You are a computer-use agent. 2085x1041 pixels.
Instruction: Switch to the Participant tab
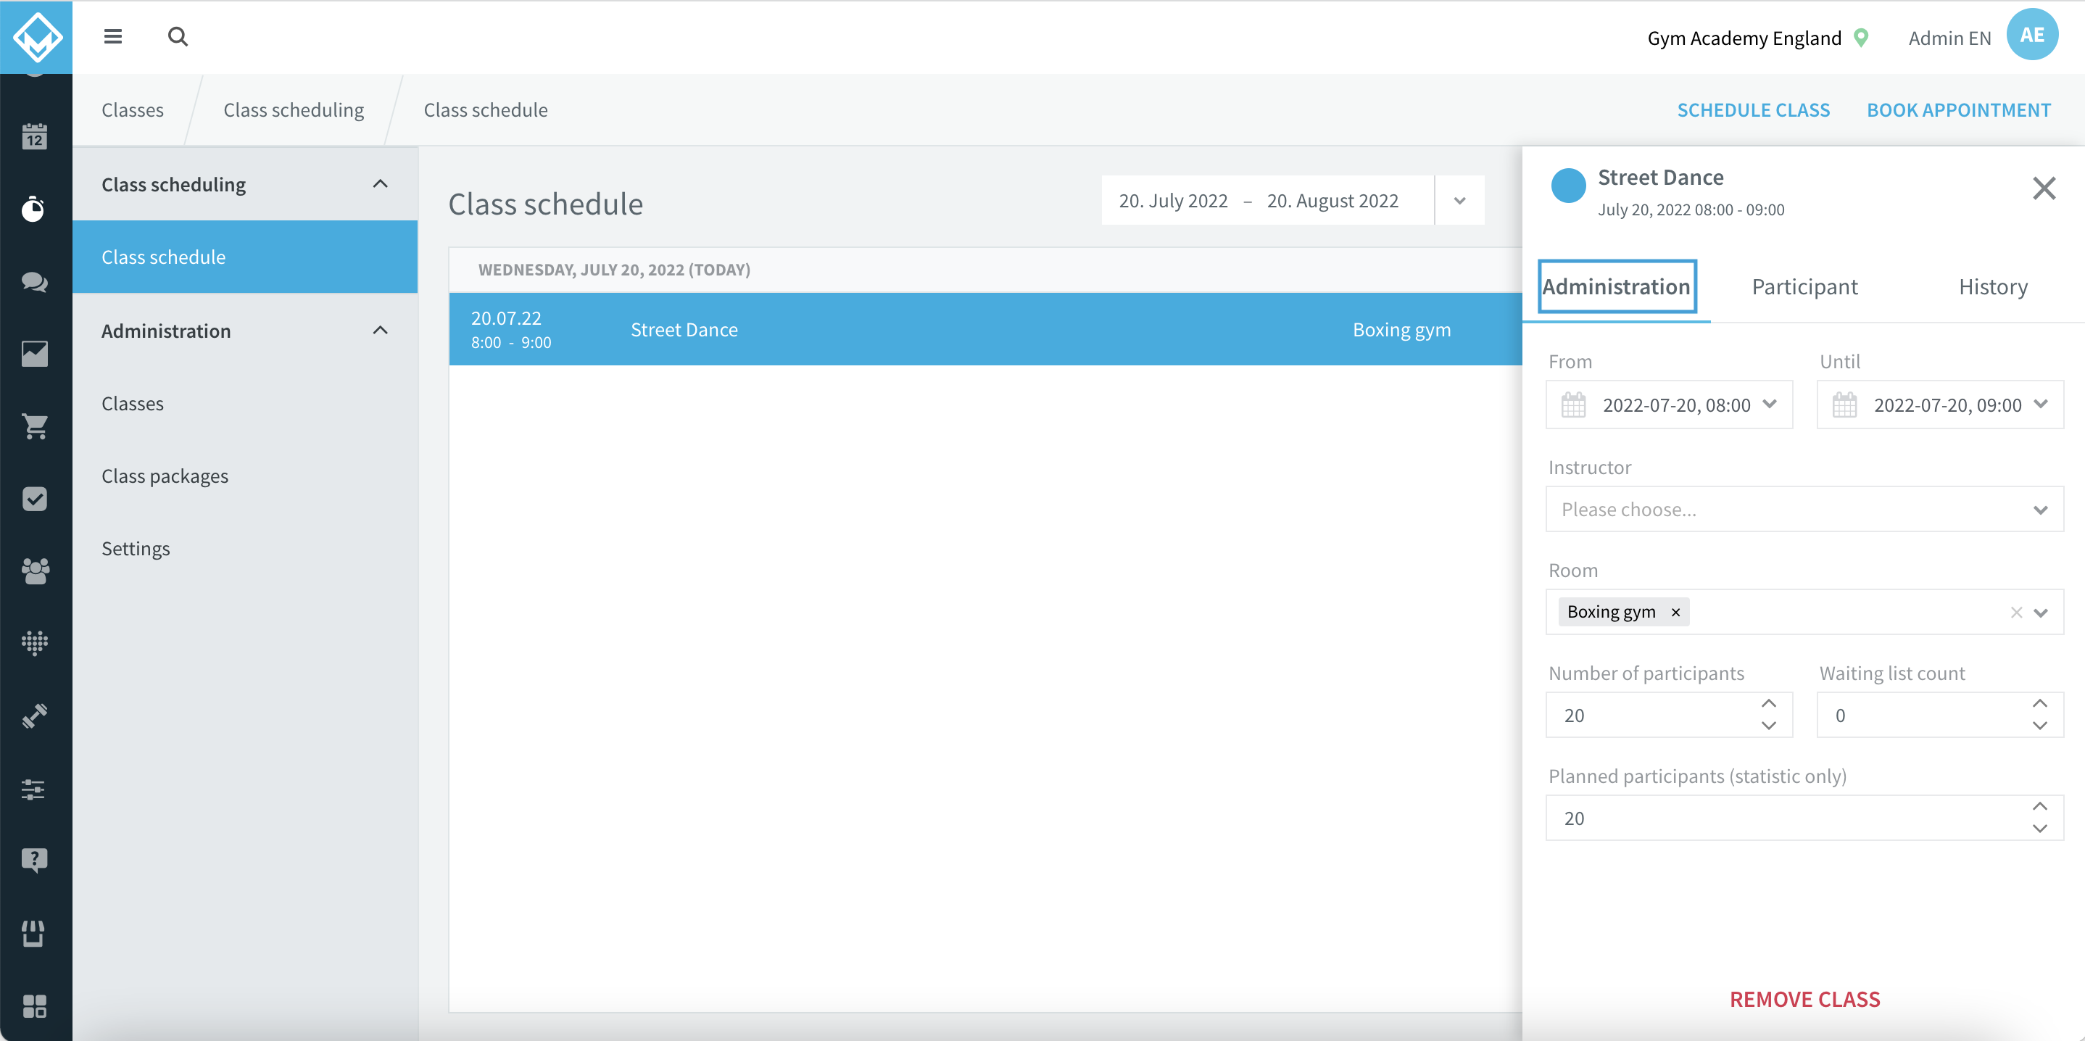[x=1804, y=286]
